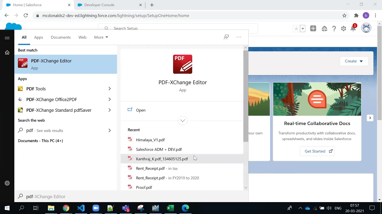
Task: Close the Home | Salesforce tab
Action: pos(69,5)
